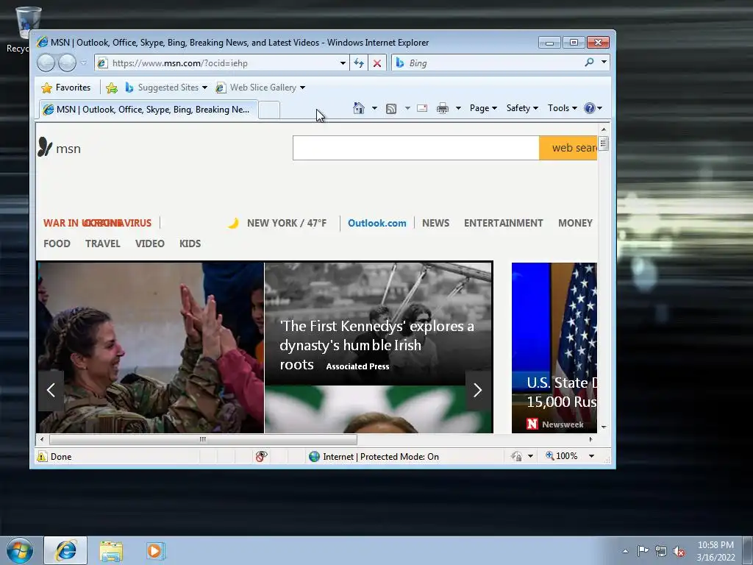Click the privacy report eye icon
Viewport: 753px width, 565px height.
(x=261, y=456)
